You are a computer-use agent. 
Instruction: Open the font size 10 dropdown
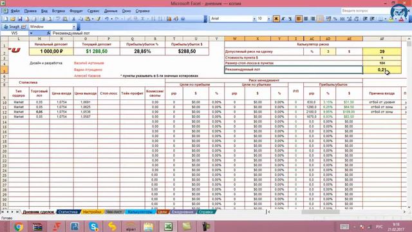coord(268,19)
